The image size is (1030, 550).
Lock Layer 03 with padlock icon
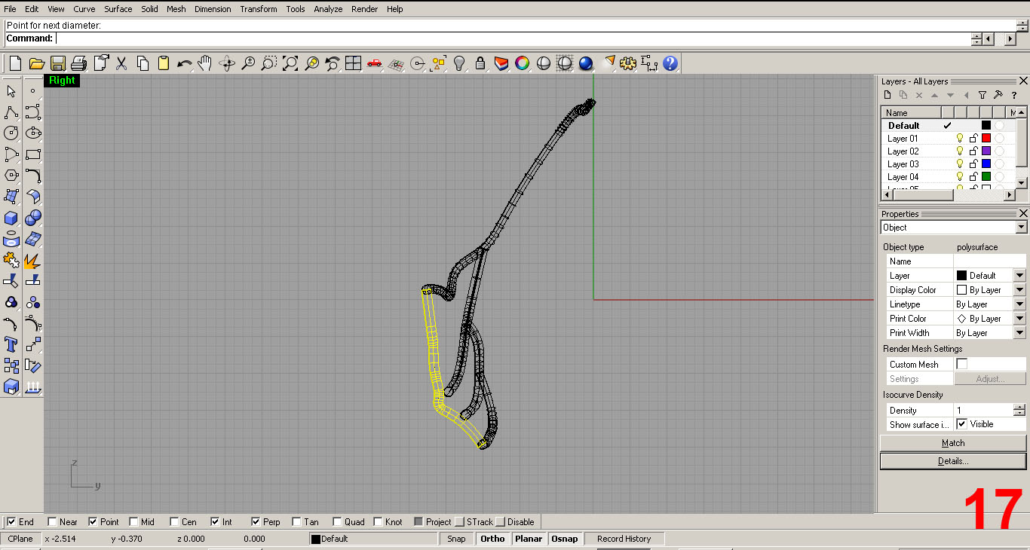click(973, 164)
